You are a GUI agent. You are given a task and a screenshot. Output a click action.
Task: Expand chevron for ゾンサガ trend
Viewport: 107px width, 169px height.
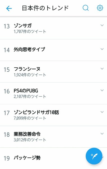[102, 25]
